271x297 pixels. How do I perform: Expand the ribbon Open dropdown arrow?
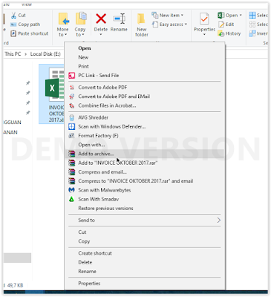pyautogui.click(x=241, y=16)
